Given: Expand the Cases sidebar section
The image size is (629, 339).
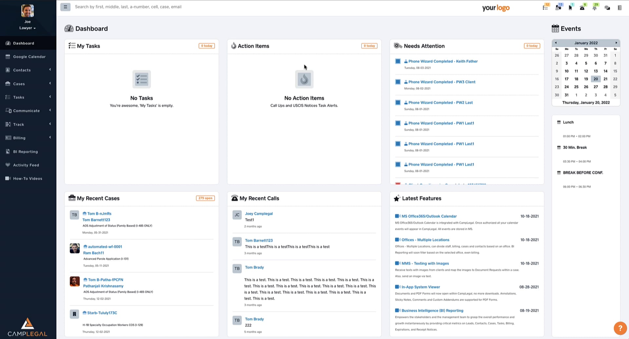Looking at the screenshot, I should tap(19, 84).
